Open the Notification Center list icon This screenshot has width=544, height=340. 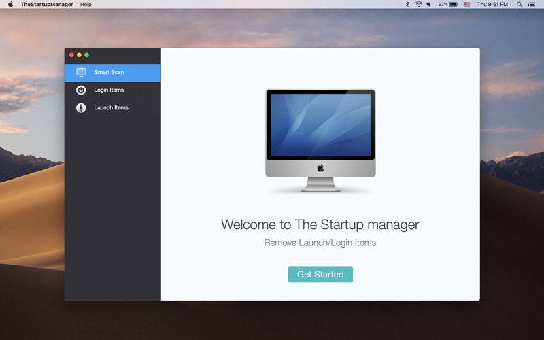click(532, 5)
